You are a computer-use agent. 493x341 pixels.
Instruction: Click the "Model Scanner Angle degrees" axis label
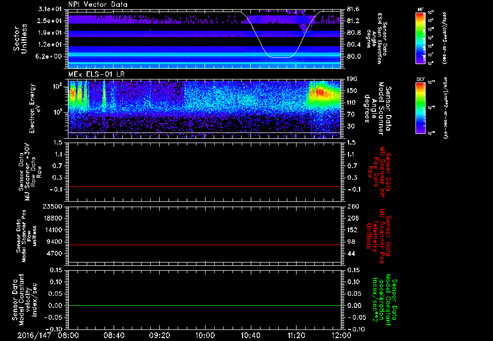[377, 109]
